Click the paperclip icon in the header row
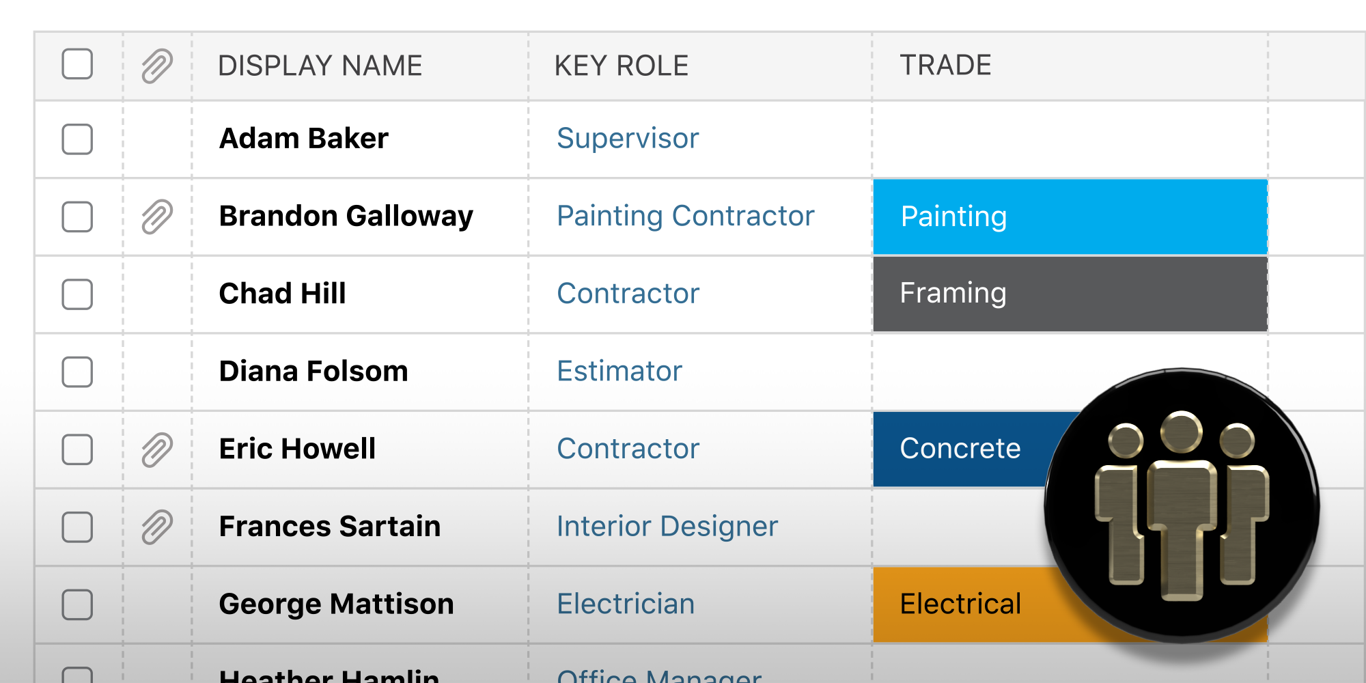Screen dimensions: 1366x683 coord(156,66)
